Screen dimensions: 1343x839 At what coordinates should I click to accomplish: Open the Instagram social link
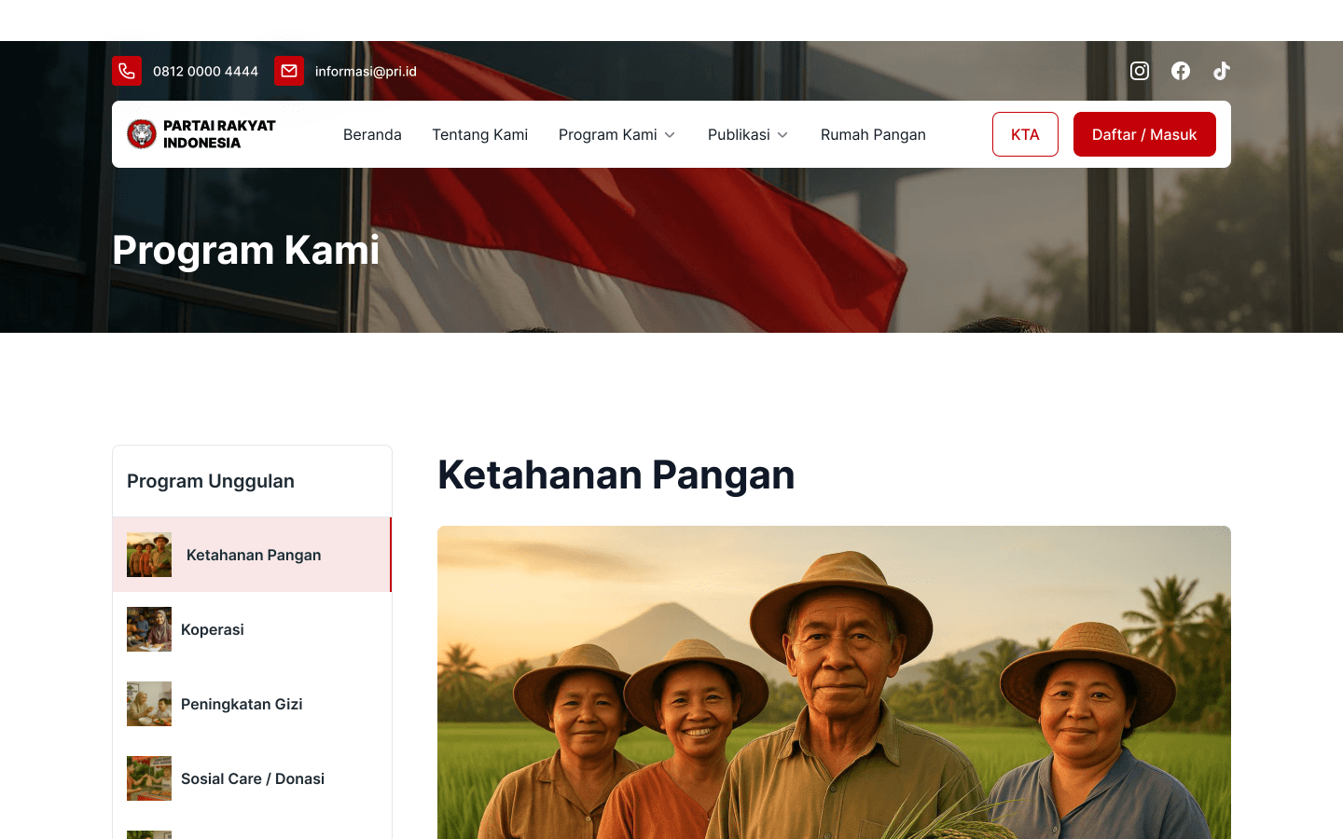click(1140, 71)
